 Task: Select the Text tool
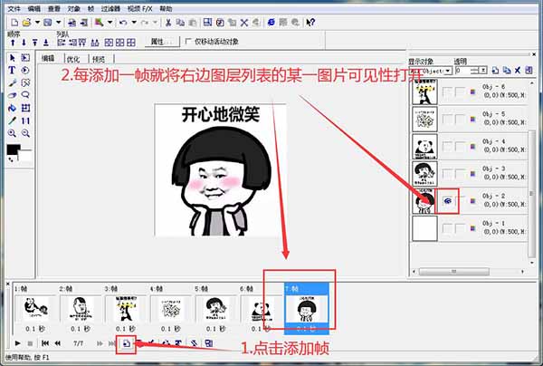click(x=12, y=71)
